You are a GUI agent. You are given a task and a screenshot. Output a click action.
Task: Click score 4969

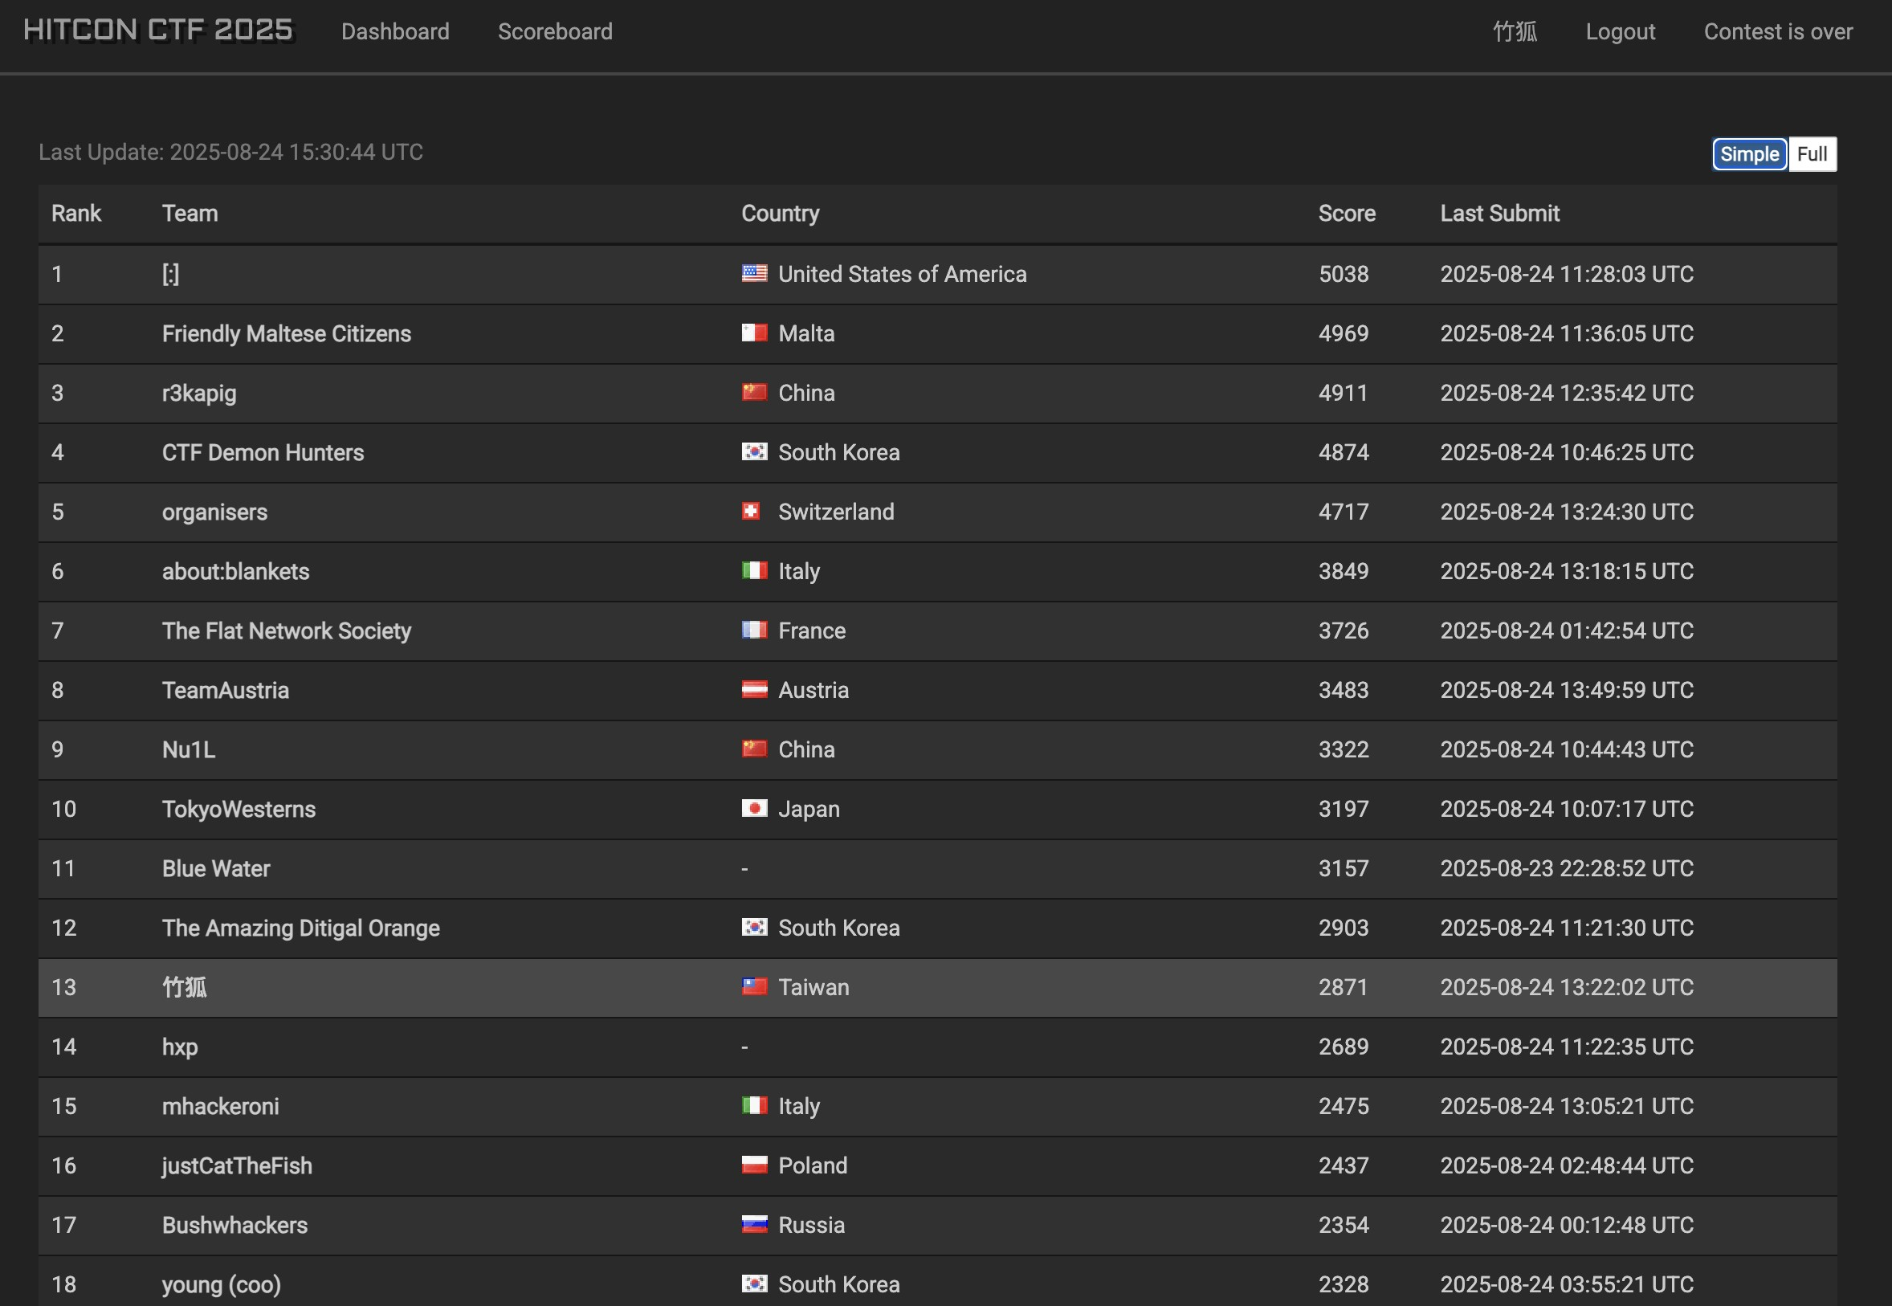pos(1344,334)
